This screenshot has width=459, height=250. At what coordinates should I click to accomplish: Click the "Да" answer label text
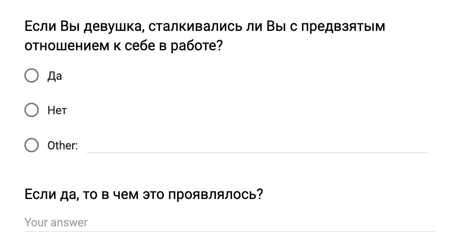point(55,76)
